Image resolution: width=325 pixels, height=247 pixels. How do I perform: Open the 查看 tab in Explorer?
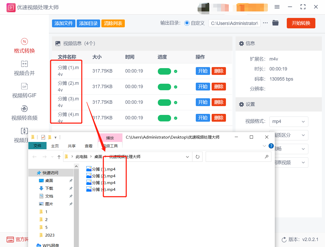point(89,146)
